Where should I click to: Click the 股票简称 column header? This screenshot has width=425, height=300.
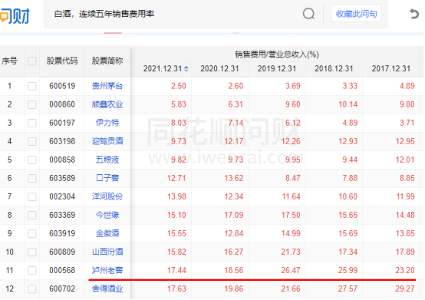107,61
